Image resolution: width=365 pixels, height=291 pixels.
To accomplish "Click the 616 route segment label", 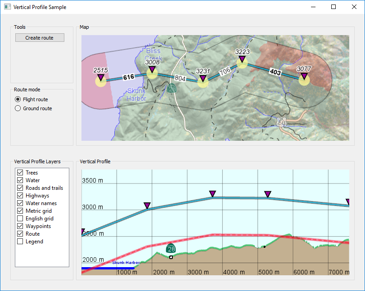I will 129,77.
